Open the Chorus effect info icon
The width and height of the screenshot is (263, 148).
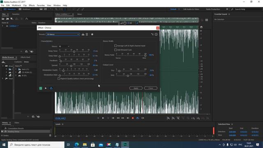156,34
